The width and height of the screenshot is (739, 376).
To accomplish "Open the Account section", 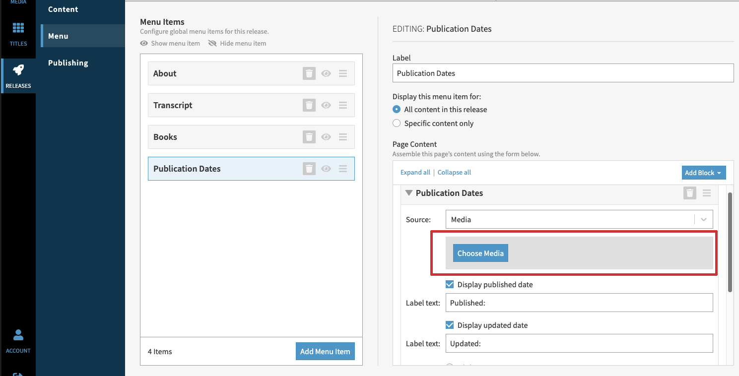I will [18, 341].
